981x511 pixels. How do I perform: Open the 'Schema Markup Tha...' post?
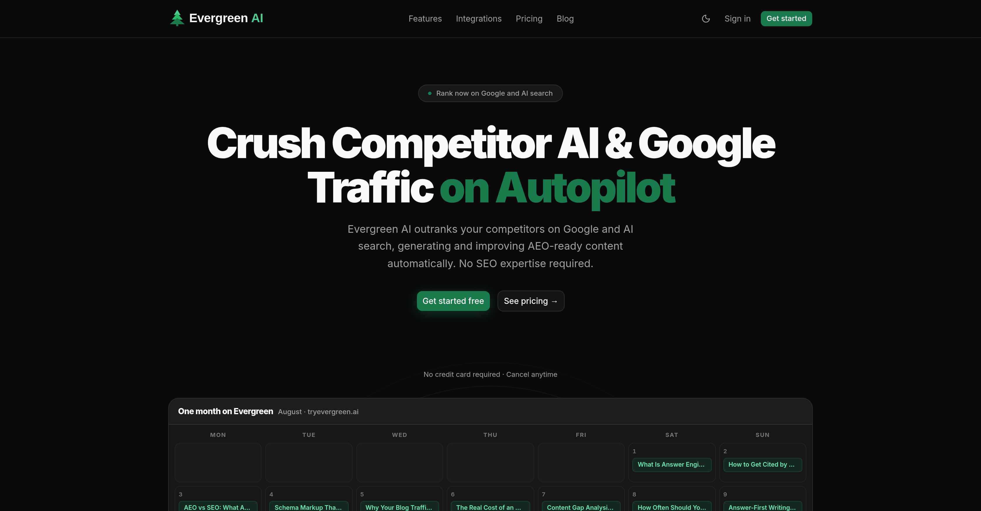(x=309, y=506)
